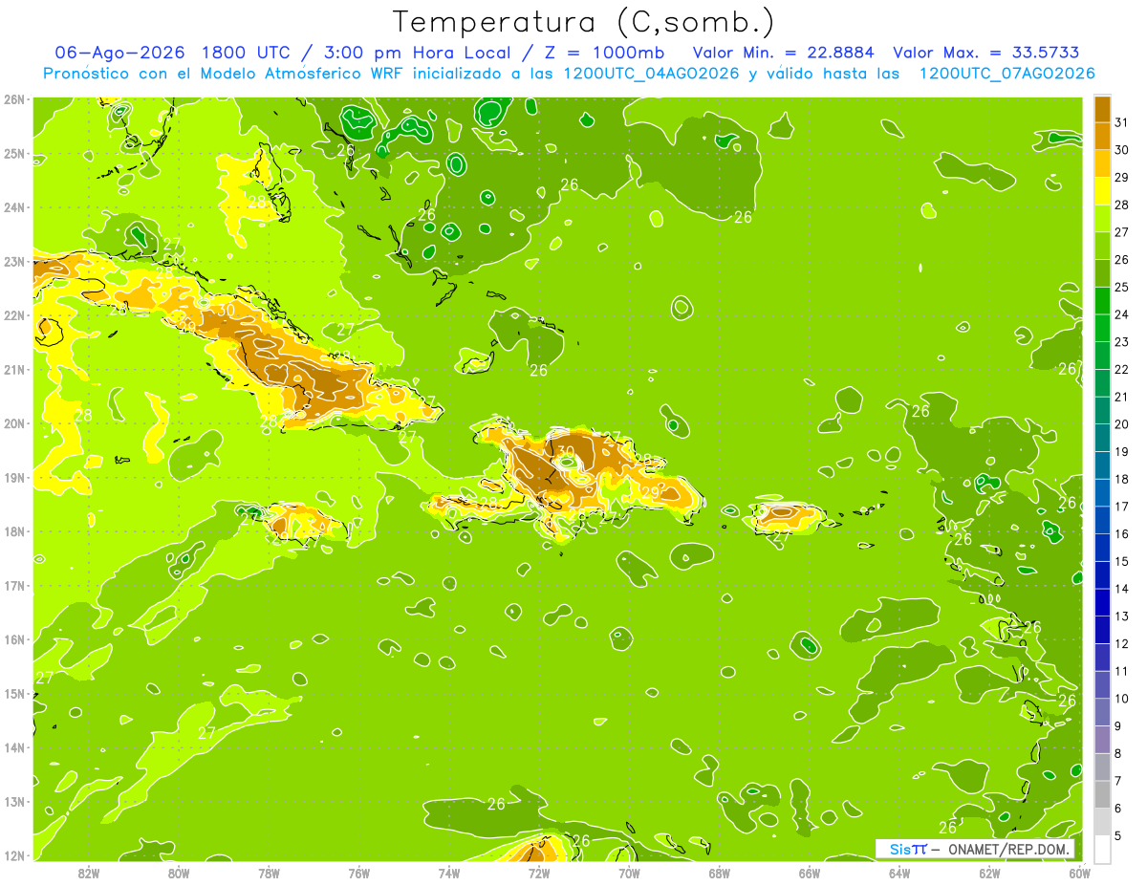Click the "70W" longitude axis label
Image resolution: width=1147 pixels, height=886 pixels.
tap(629, 873)
